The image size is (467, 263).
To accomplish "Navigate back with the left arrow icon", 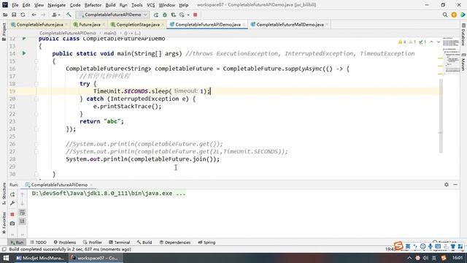I will tap(34, 15).
